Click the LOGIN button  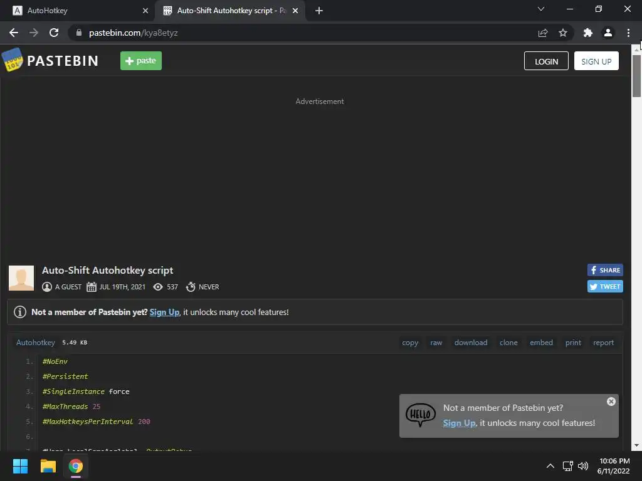[x=546, y=61]
